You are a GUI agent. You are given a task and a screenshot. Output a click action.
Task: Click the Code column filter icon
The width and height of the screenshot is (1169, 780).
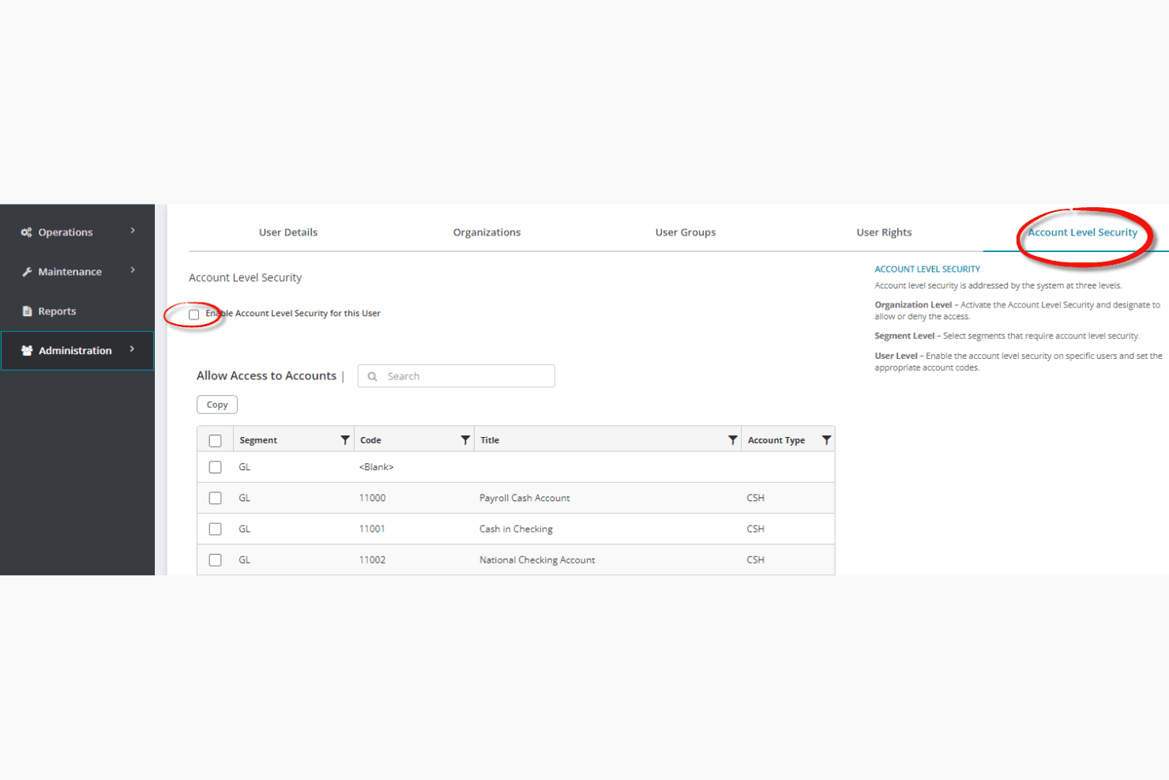(465, 440)
